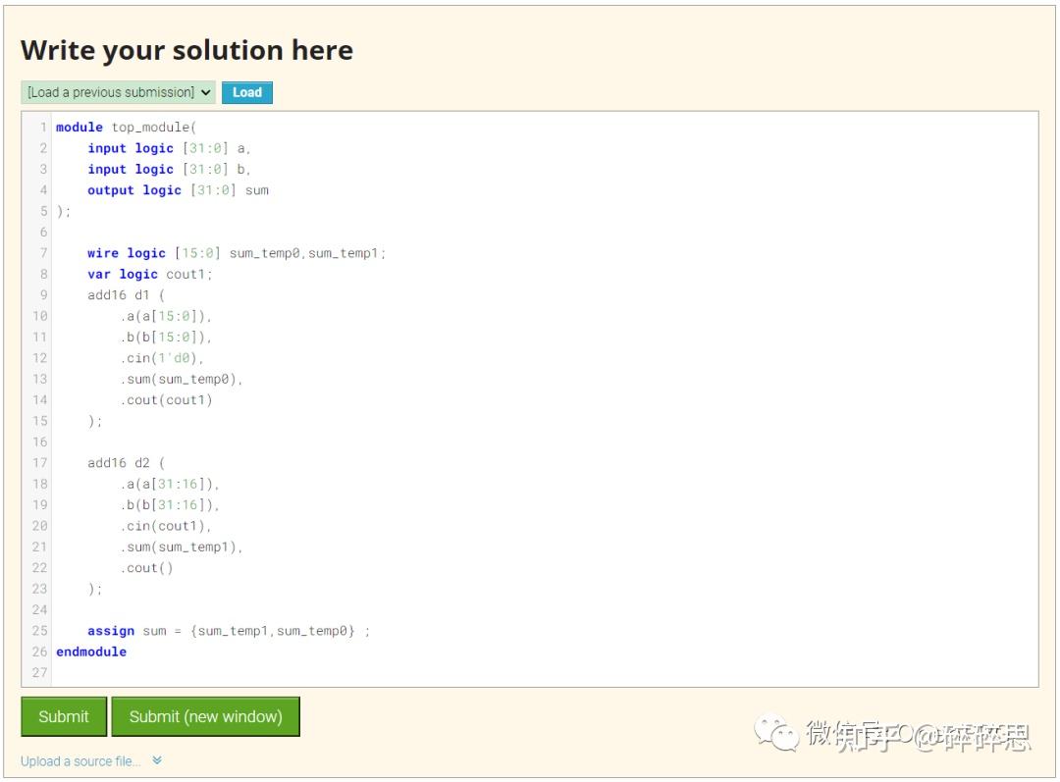Image resolution: width=1060 pixels, height=782 pixels.
Task: Open the "[Load a previous submission]" dropdown
Action: click(x=116, y=92)
